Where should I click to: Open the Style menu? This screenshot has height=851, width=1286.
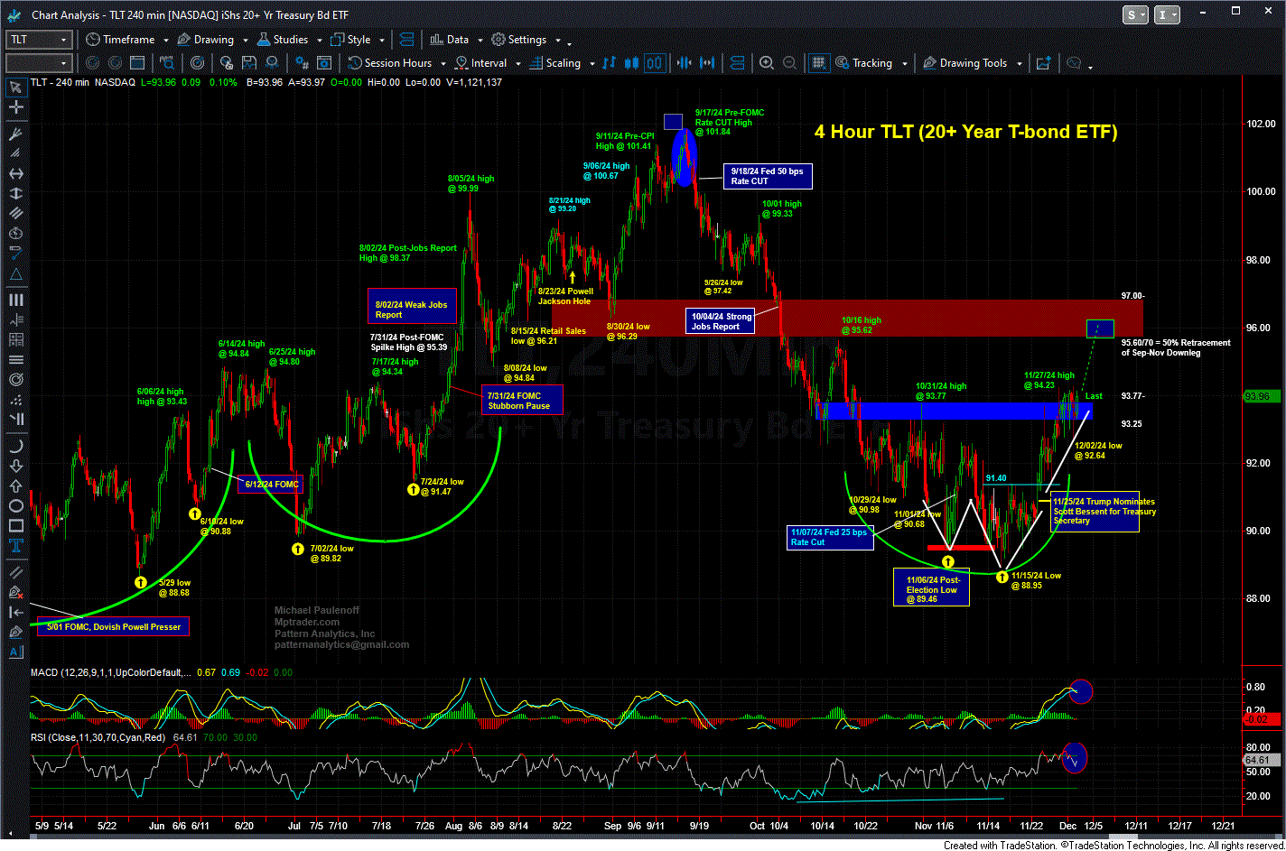click(350, 40)
